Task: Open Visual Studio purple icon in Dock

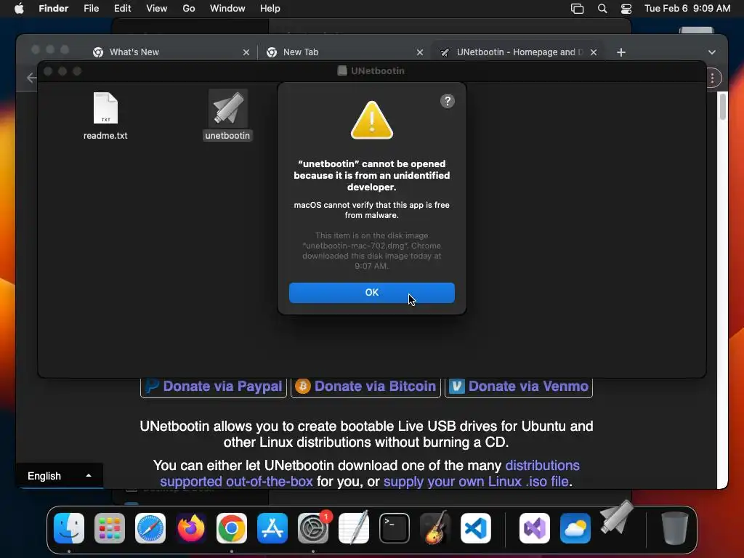Action: click(x=535, y=528)
